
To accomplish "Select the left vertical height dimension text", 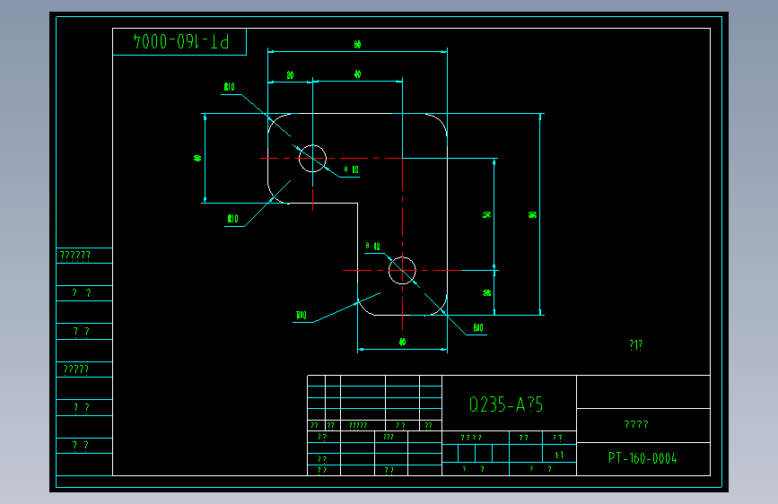I will coord(197,158).
